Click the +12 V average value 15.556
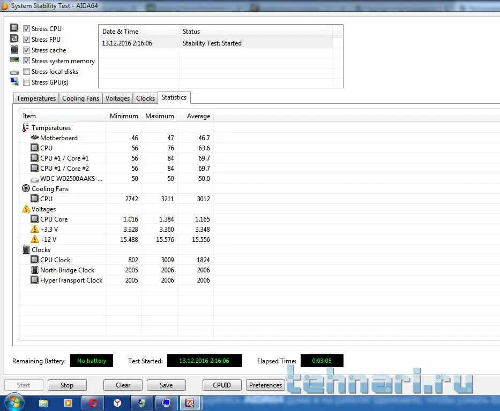 pos(201,239)
